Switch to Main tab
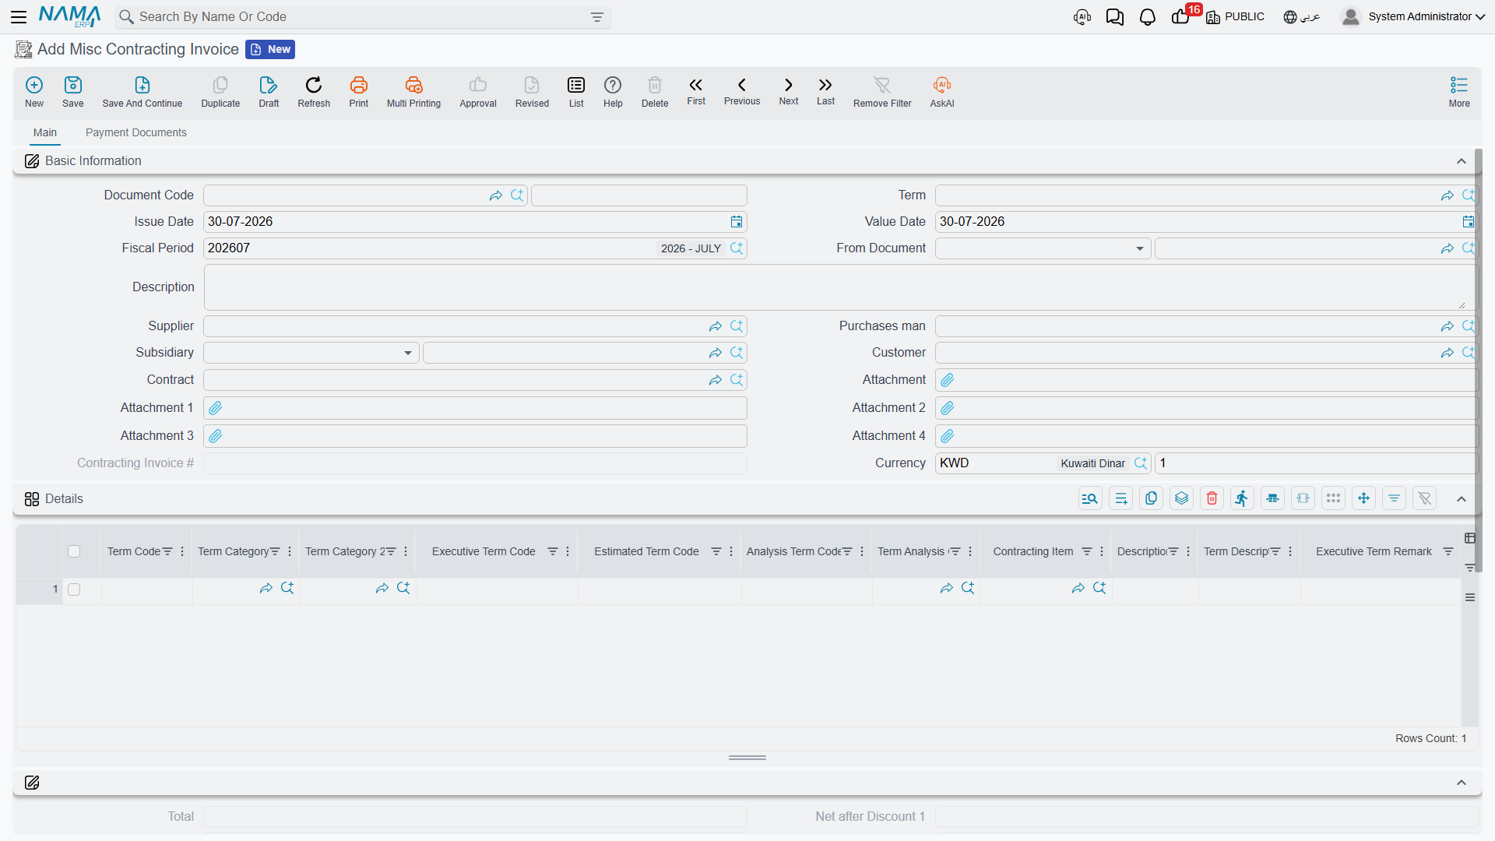 [45, 132]
